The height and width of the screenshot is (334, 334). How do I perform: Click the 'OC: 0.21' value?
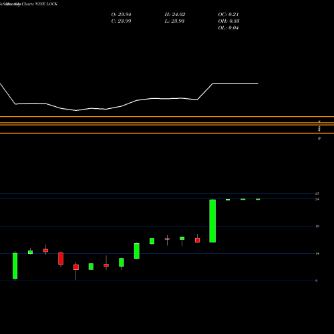click(x=228, y=15)
